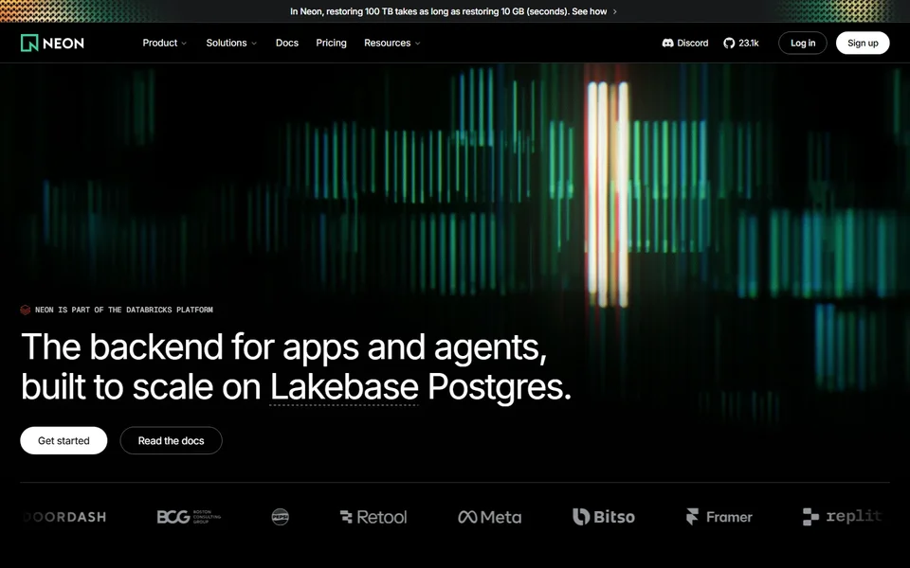This screenshot has height=568, width=910.
Task: Open the GitHub icon showing 23.1k
Action: click(x=729, y=43)
